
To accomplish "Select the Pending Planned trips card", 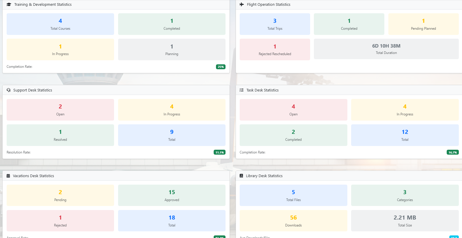I will [423, 24].
